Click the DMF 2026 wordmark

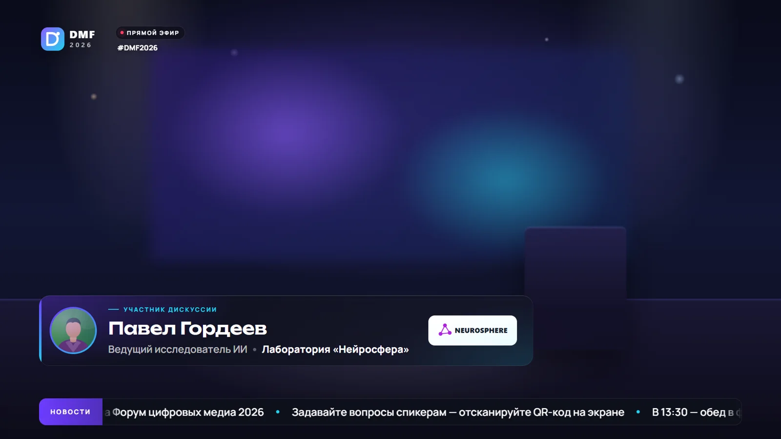pos(82,39)
